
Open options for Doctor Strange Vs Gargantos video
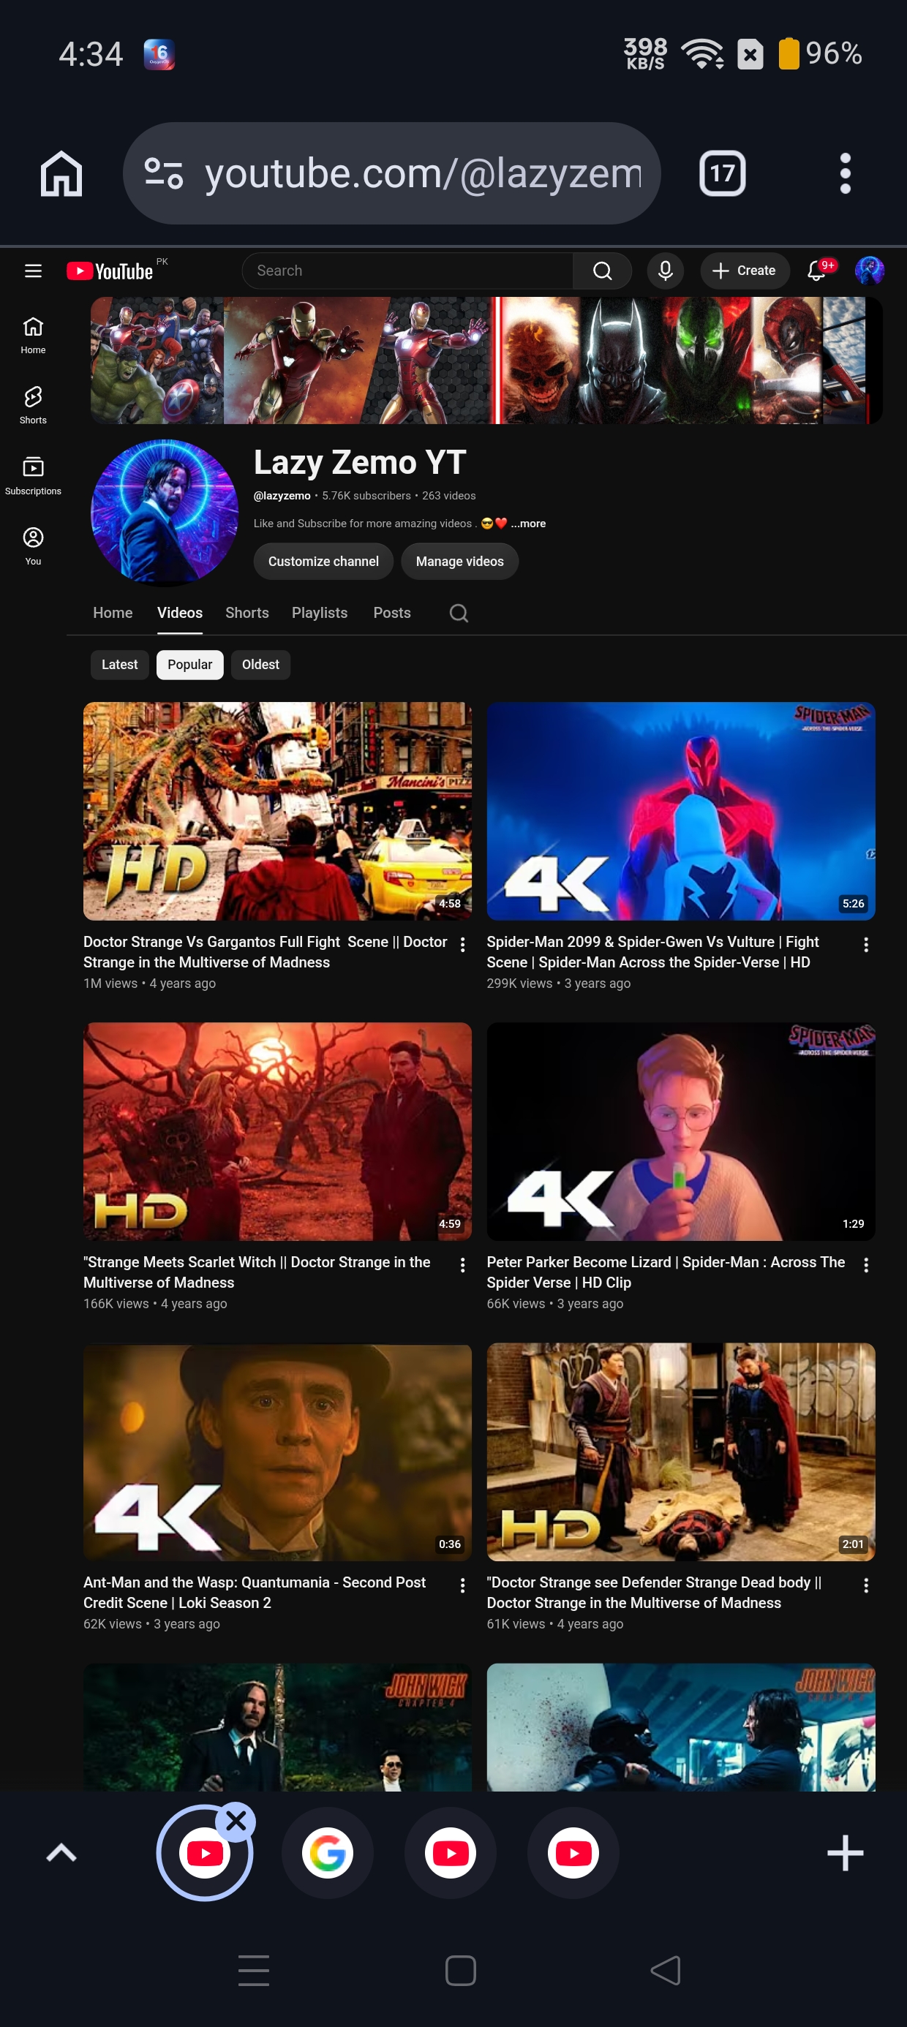pyautogui.click(x=462, y=944)
